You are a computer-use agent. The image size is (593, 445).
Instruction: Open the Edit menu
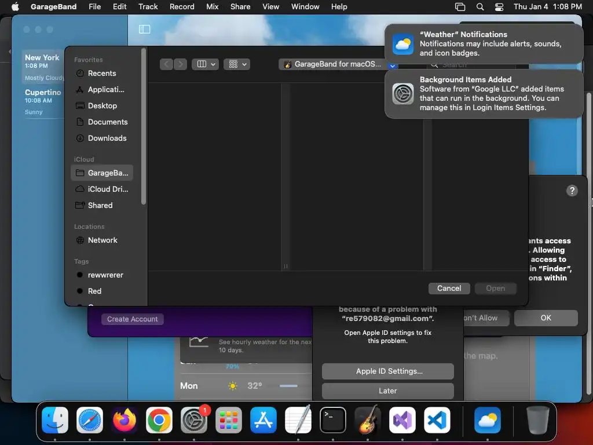coord(119,6)
